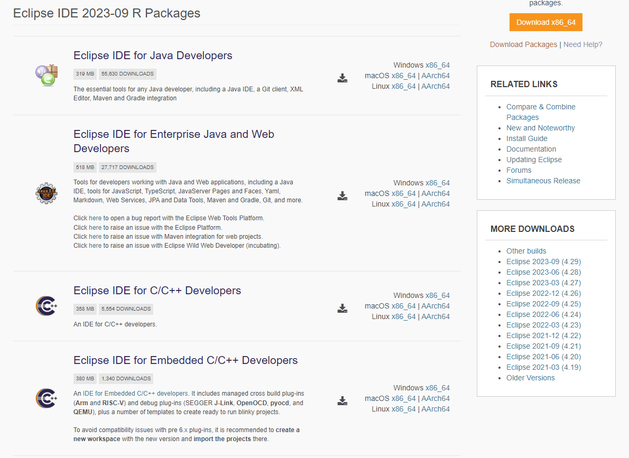Open Eclipse 2021-06 (4.20) downloads
Screen dimensions: 629x458
point(543,357)
